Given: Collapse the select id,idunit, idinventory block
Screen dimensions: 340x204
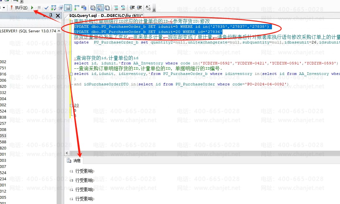Looking at the screenshot, I should (71, 74).
